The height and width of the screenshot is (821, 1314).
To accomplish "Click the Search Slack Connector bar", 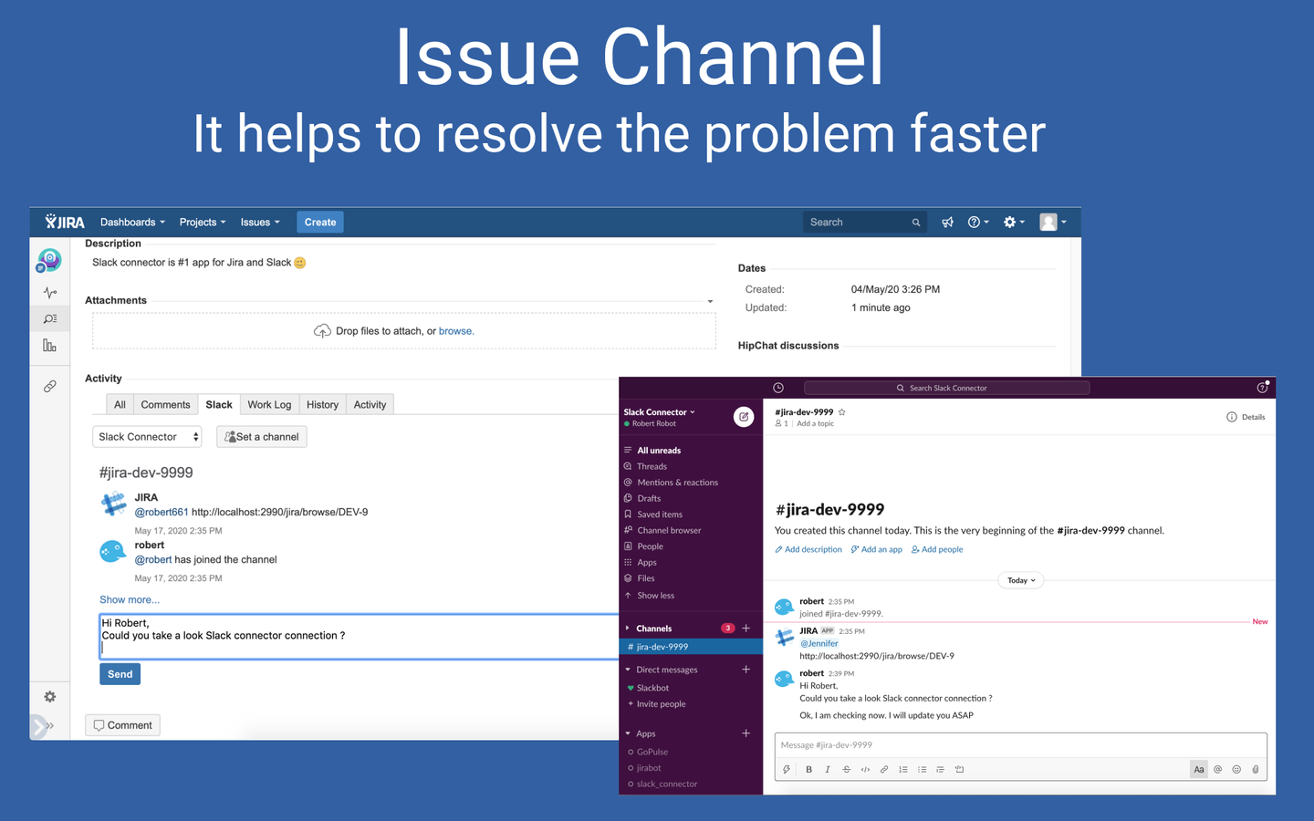I will pyautogui.click(x=947, y=388).
